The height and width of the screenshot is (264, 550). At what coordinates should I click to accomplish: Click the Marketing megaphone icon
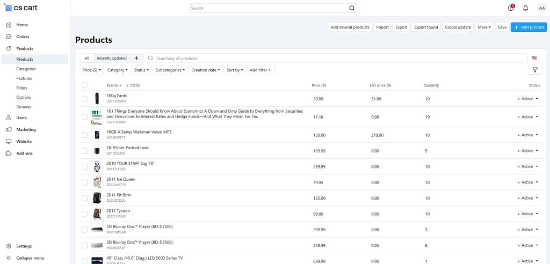[x=9, y=130]
